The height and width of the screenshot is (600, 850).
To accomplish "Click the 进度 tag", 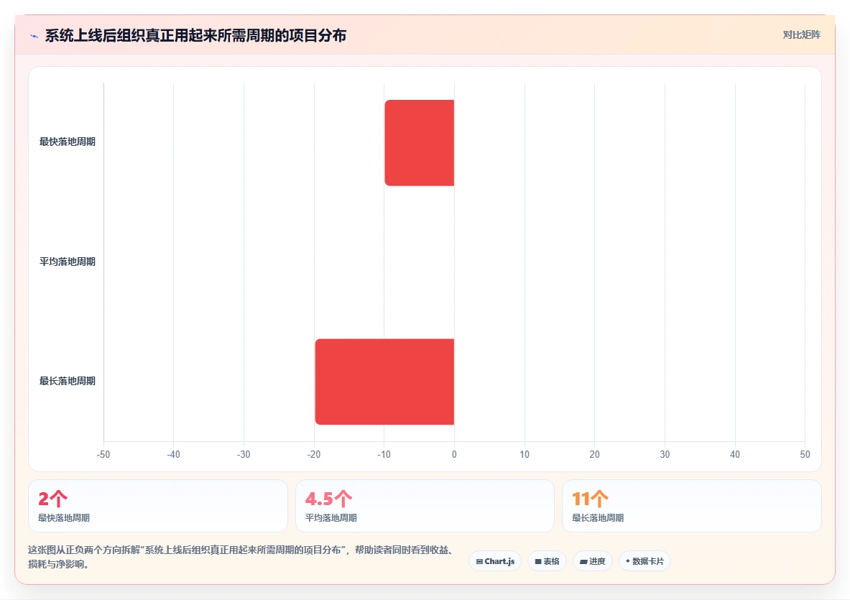I will [593, 561].
